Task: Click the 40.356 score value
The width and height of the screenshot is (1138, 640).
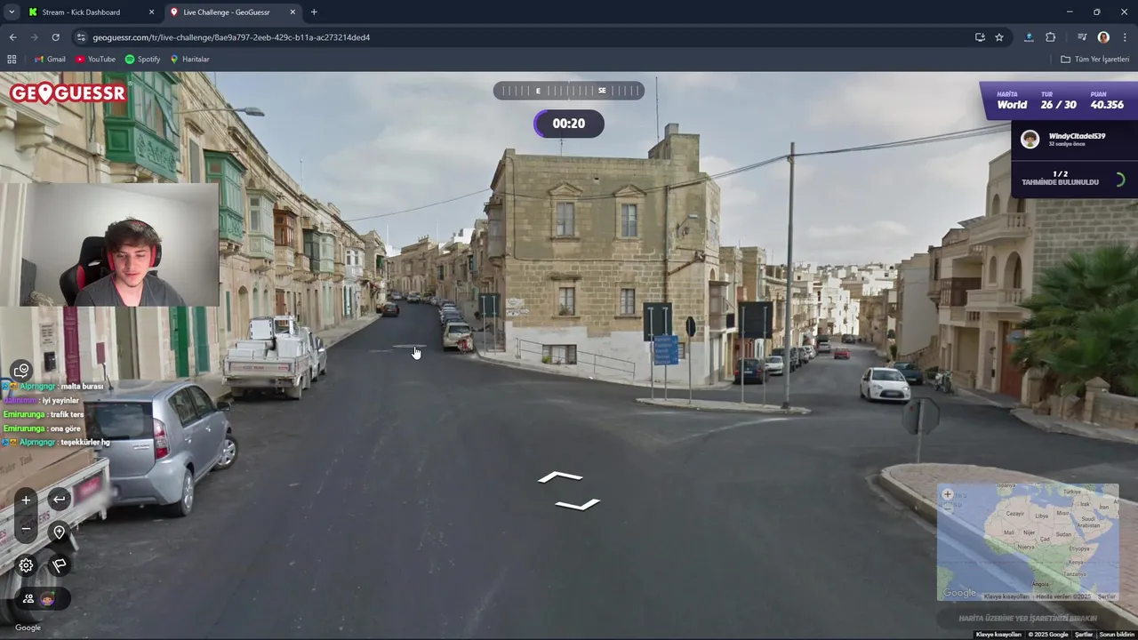Action: (x=1107, y=105)
